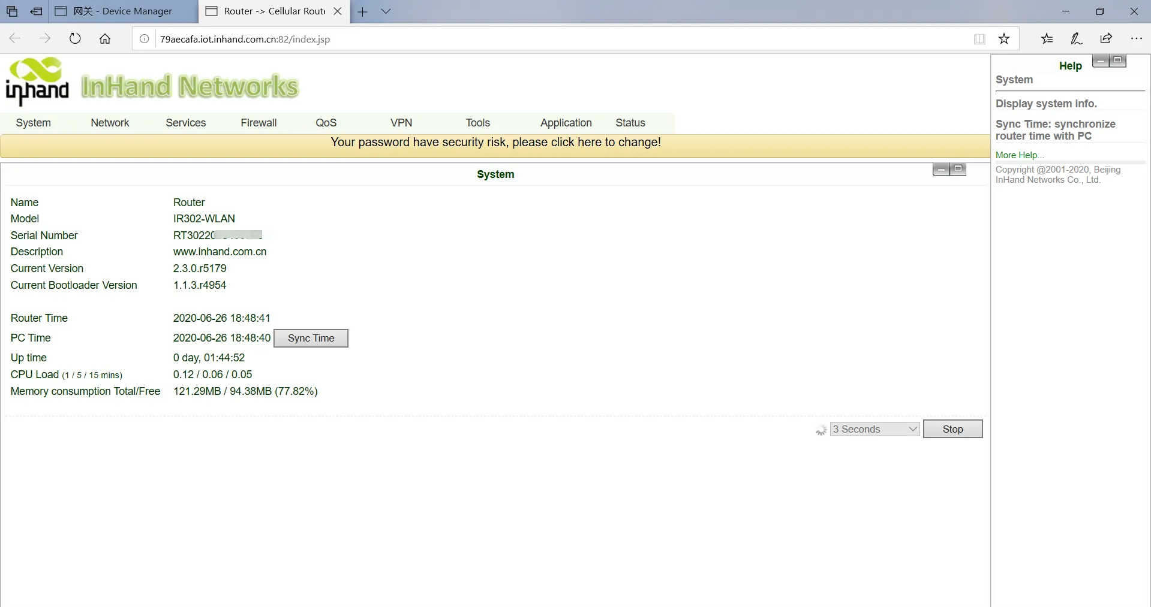This screenshot has width=1151, height=607.
Task: Open the More Help link
Action: click(1020, 155)
